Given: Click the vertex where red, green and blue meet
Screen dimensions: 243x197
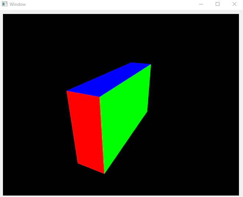Looking at the screenshot, I should (x=100, y=97).
